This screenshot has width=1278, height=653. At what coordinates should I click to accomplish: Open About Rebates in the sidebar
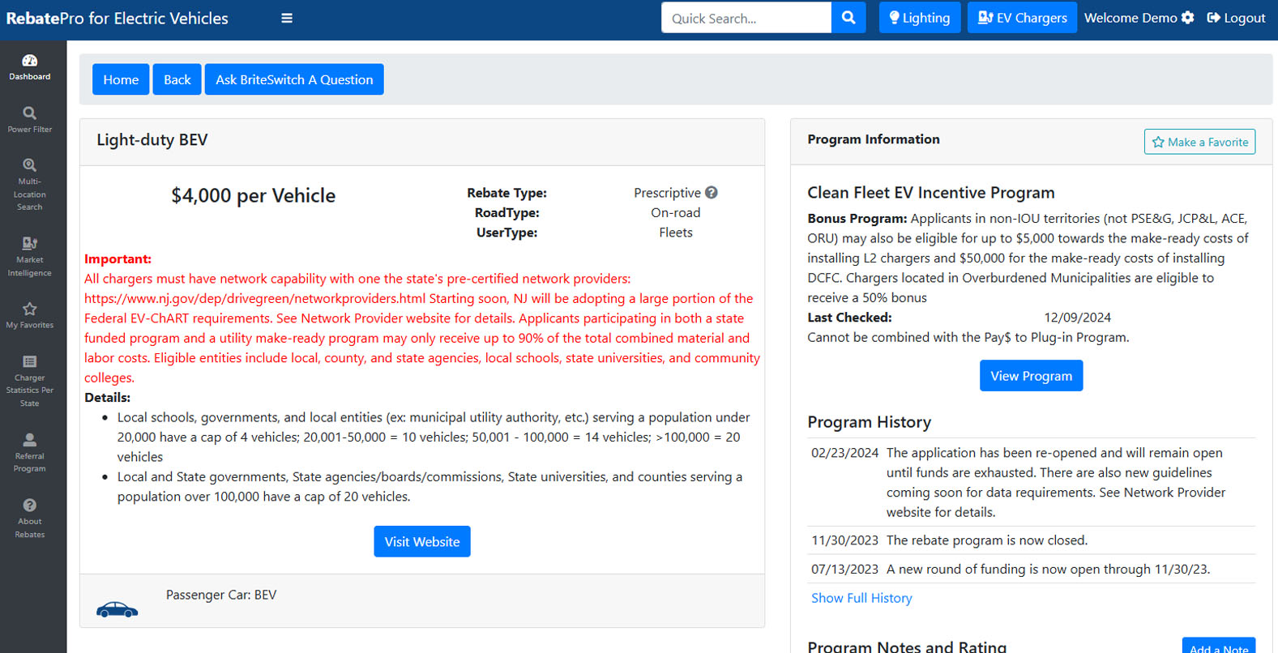tap(30, 519)
